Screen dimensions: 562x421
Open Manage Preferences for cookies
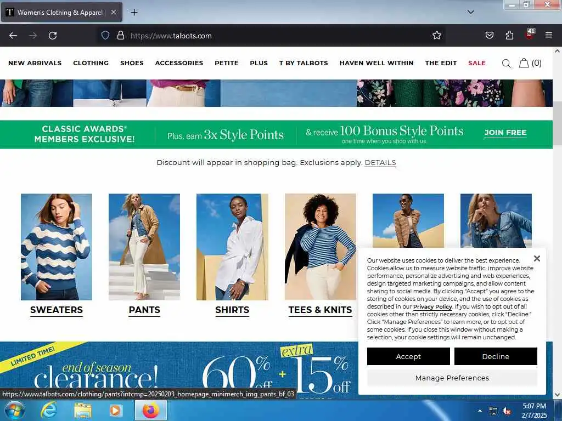point(452,378)
